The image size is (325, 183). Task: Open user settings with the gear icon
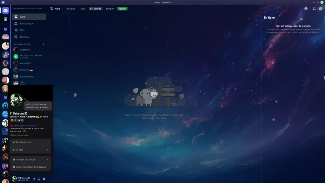coord(44,179)
